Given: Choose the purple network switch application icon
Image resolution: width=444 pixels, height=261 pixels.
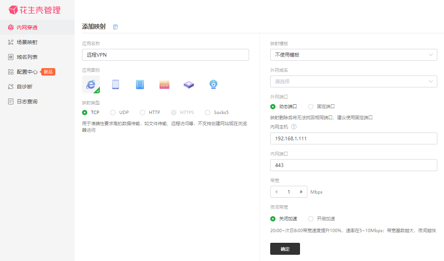Looking at the screenshot, I should [189, 84].
